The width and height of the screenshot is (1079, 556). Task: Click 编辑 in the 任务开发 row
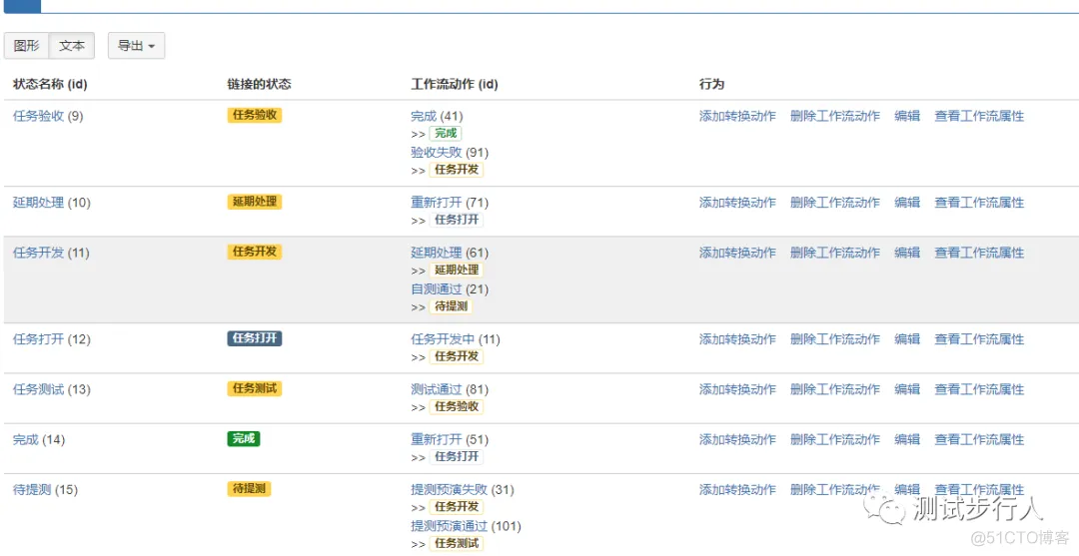907,253
